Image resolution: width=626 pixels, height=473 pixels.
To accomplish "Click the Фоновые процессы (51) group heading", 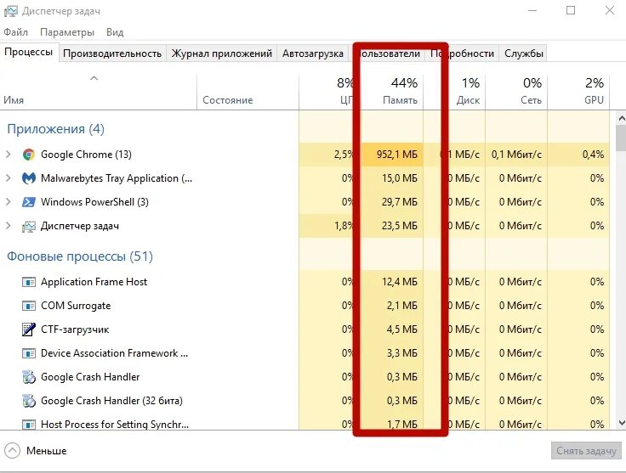I will 80,256.
